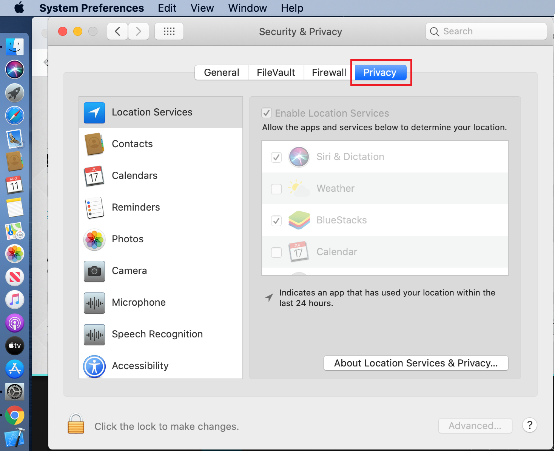Toggle Weather location access checkbox
This screenshot has width=555, height=451.
point(276,189)
